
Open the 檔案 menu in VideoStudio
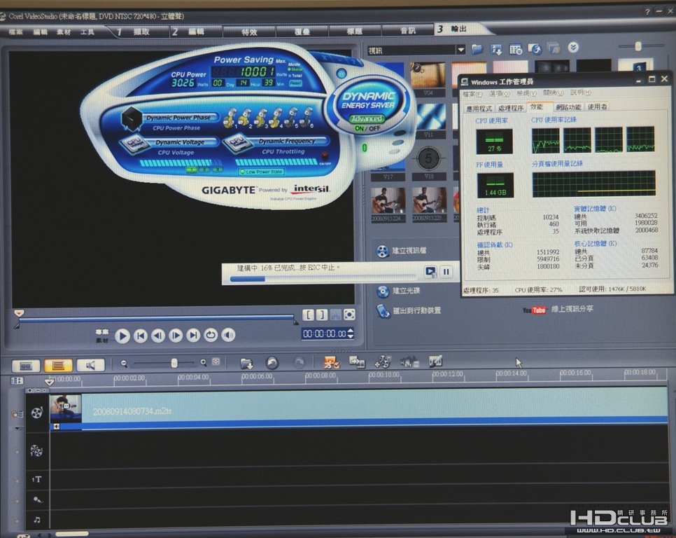click(16, 32)
